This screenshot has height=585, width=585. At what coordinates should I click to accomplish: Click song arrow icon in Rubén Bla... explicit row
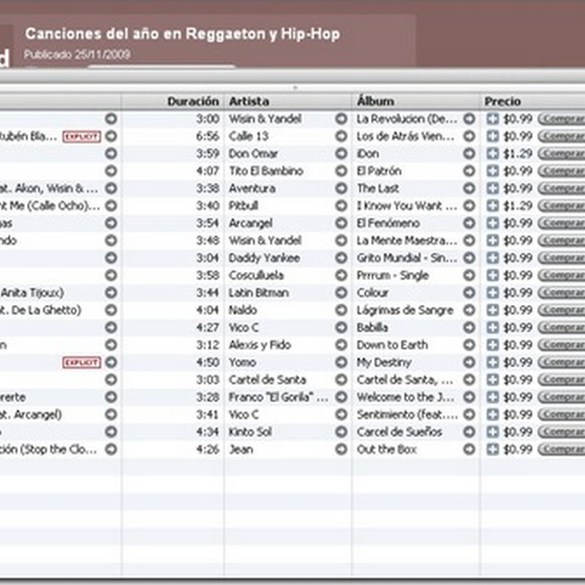pyautogui.click(x=111, y=136)
